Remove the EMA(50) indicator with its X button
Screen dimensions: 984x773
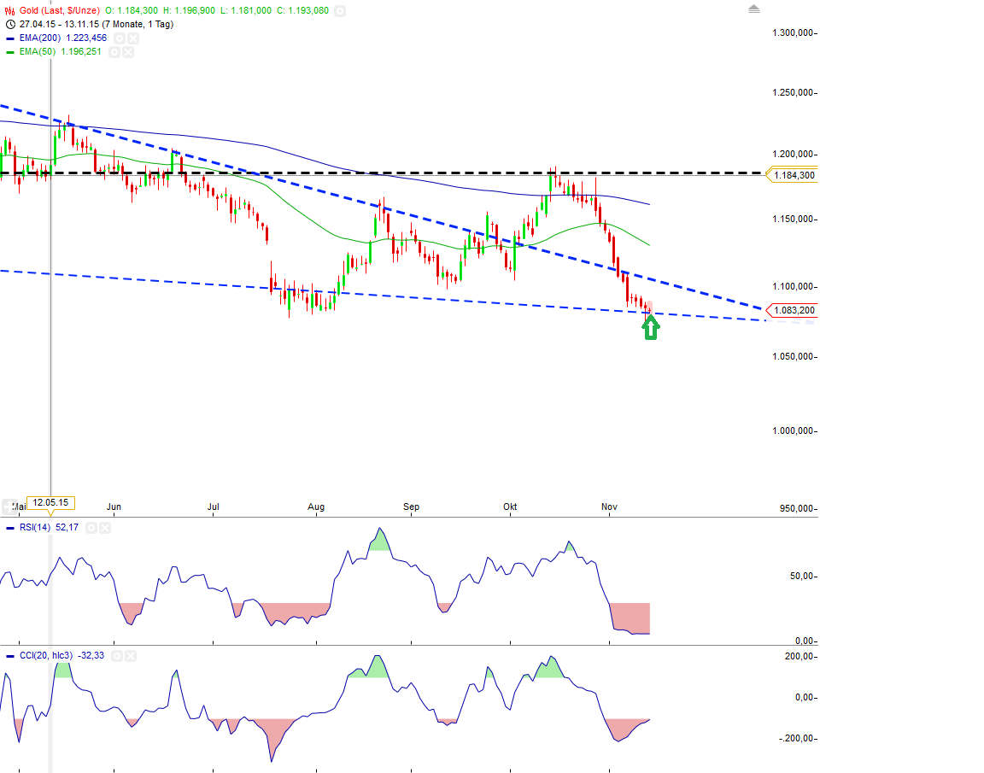[128, 51]
